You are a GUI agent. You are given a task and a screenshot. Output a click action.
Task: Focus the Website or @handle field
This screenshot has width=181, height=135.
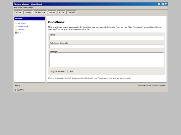(x=107, y=46)
